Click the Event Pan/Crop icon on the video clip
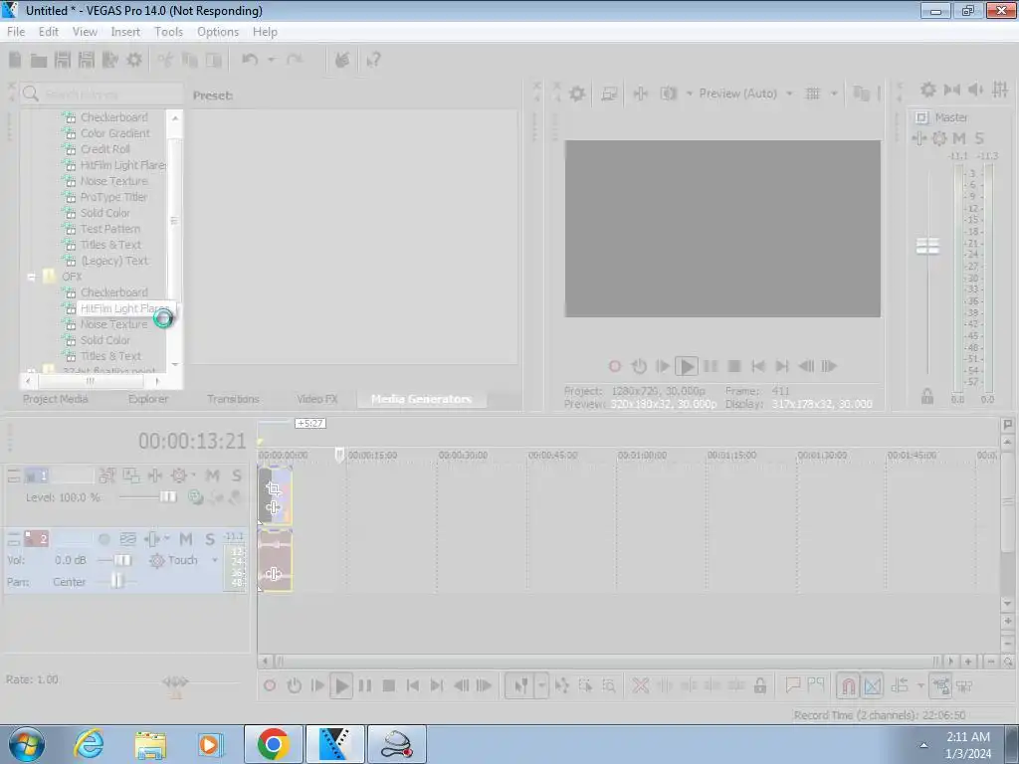1019x764 pixels. 274,488
